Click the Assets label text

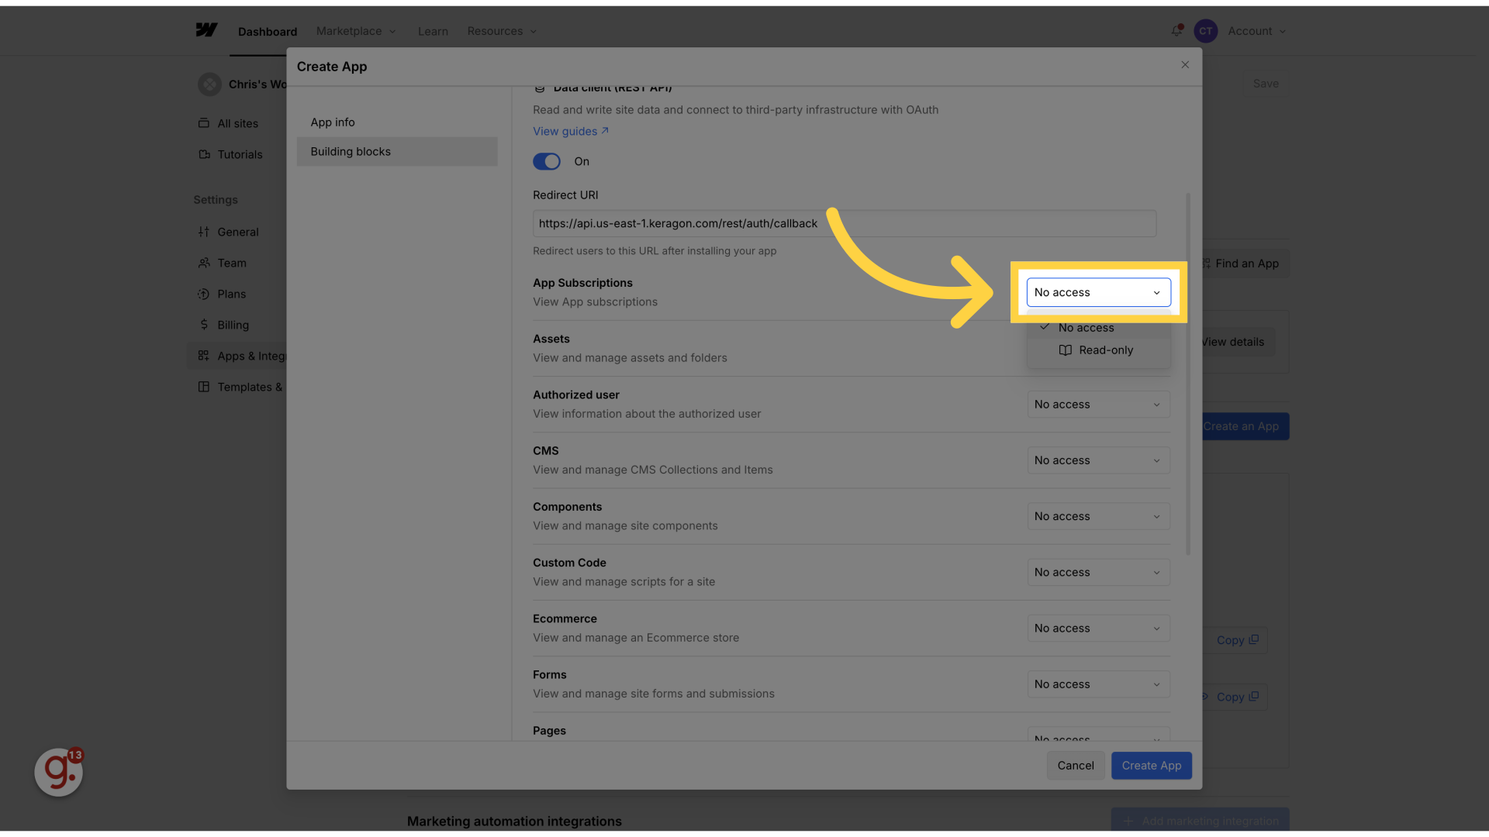(x=551, y=339)
